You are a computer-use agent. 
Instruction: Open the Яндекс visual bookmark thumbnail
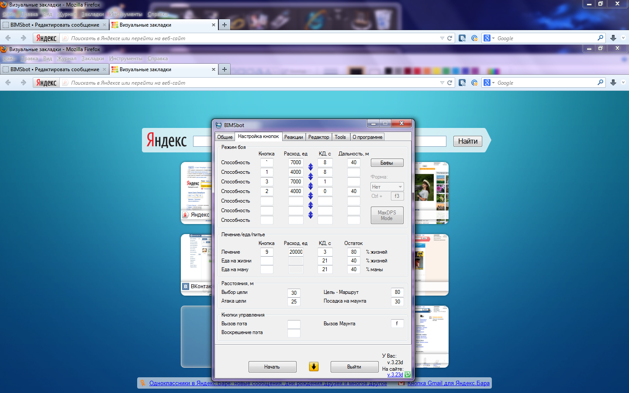[x=197, y=192]
